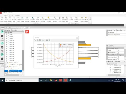Open Design Variables in the ribbon
126x94 pixels.
point(27,19)
